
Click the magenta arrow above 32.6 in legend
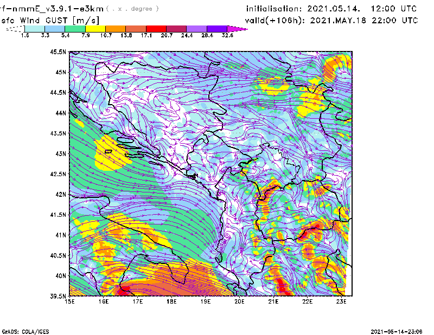pos(237,29)
